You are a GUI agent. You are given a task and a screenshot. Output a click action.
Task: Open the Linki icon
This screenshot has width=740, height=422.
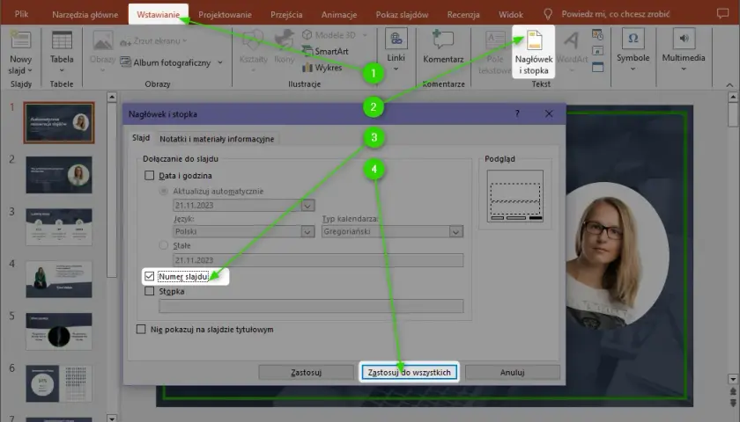click(x=396, y=39)
